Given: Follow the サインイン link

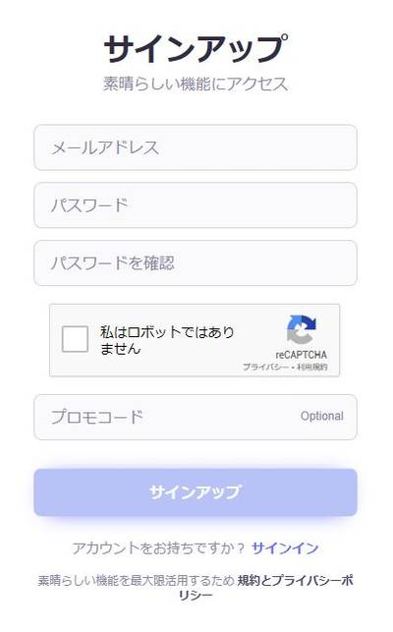Looking at the screenshot, I should tap(285, 548).
